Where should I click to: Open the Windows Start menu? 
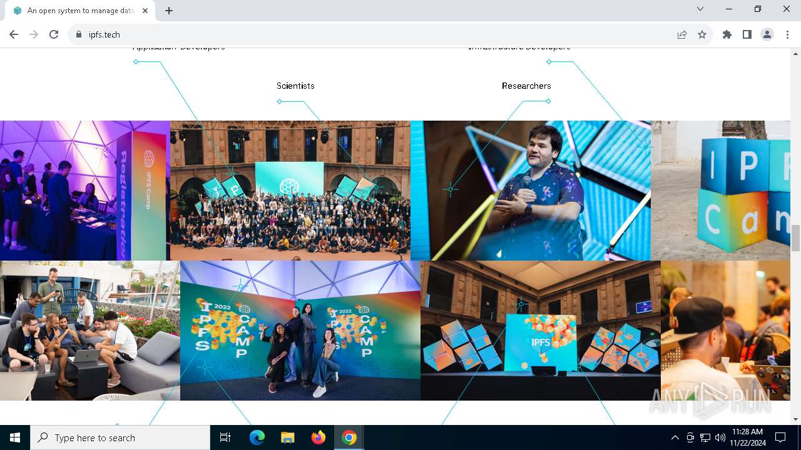coord(15,437)
